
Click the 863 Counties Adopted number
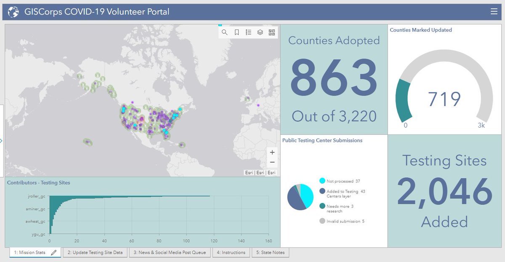pyautogui.click(x=334, y=78)
